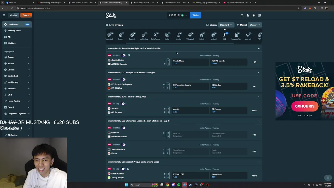Open My Bets in the sidebar
The width and height of the screenshot is (334, 188).
pos(17,43)
